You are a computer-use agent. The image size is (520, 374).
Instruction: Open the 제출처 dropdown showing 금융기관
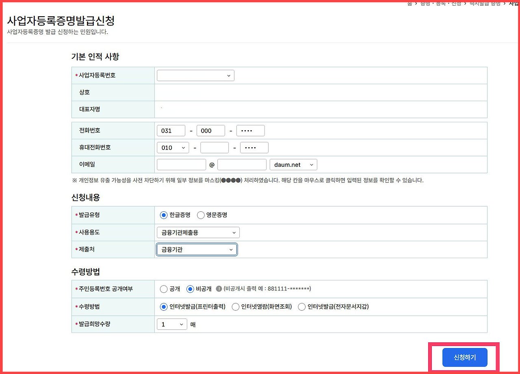pyautogui.click(x=196, y=249)
